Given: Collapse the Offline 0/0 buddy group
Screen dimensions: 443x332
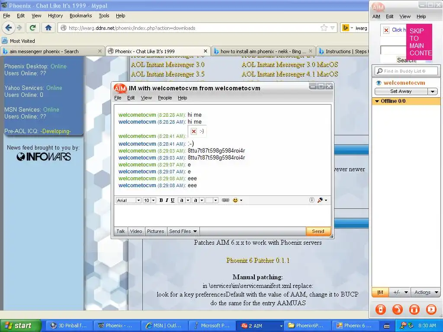Looking at the screenshot, I should (x=377, y=101).
